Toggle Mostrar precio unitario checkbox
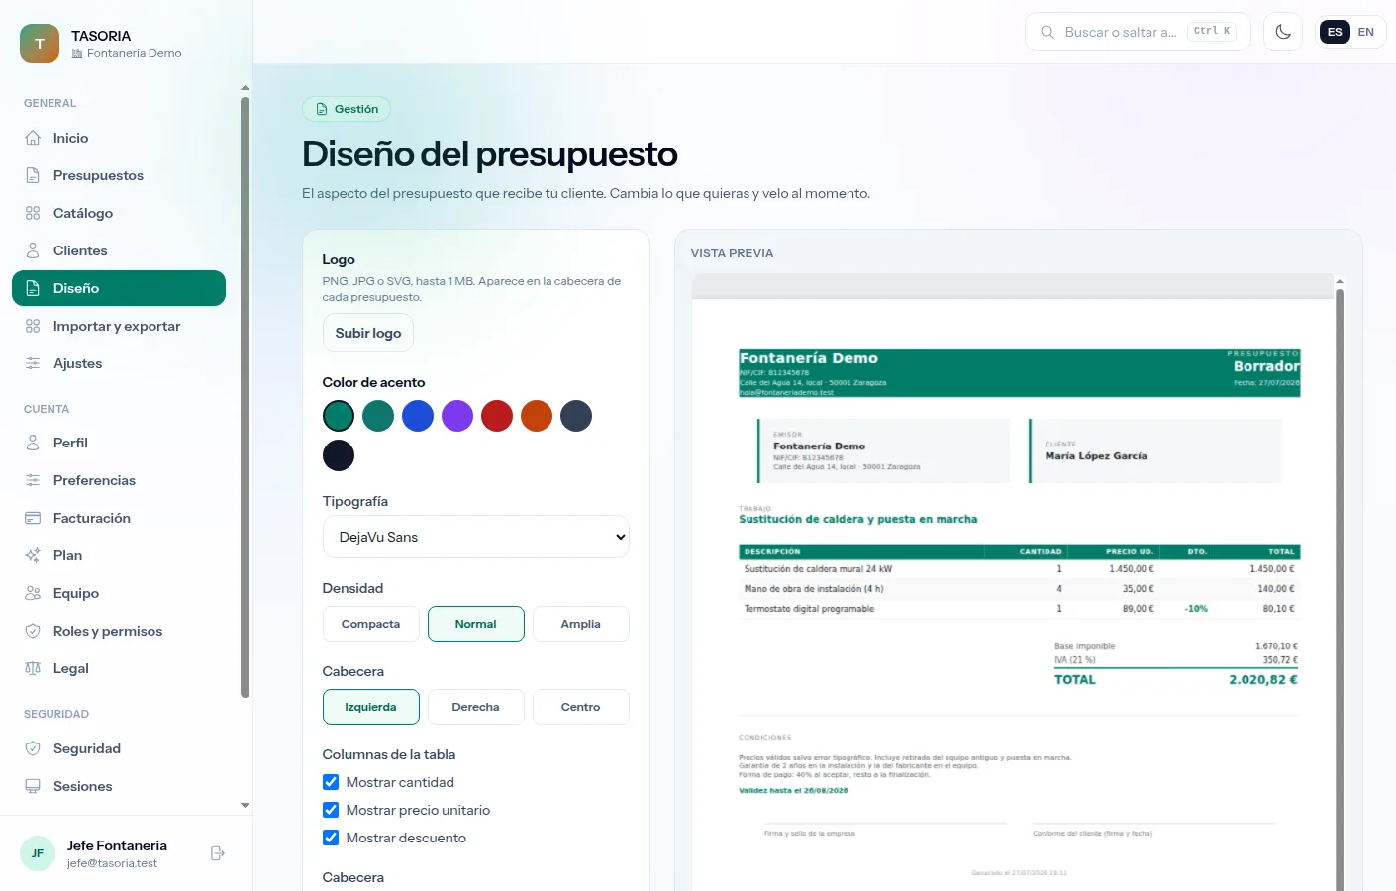 pyautogui.click(x=331, y=810)
